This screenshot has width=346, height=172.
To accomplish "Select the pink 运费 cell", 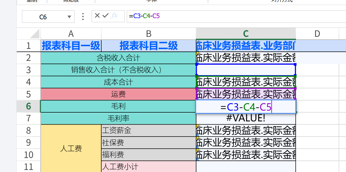I will pyautogui.click(x=118, y=94).
